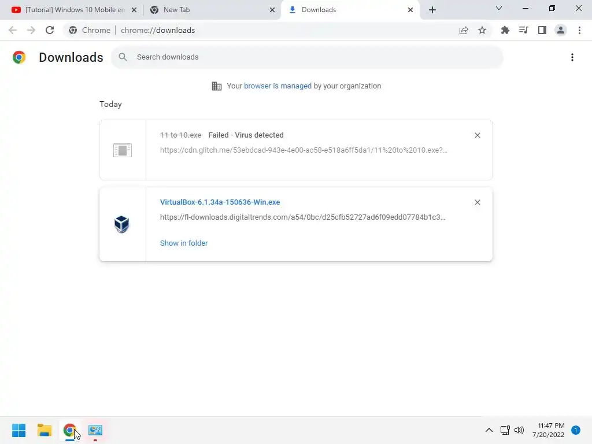Open the browser is managed link
Viewport: 592px width, 444px height.
tap(277, 86)
